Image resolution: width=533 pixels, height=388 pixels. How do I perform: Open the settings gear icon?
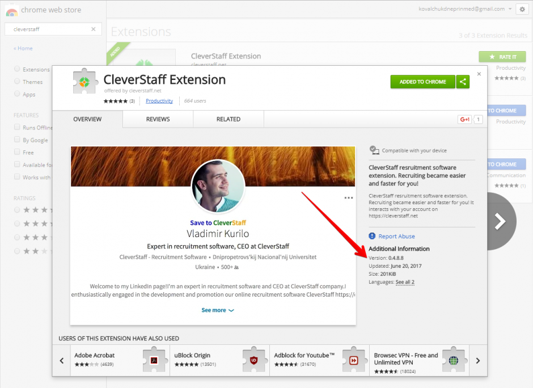pyautogui.click(x=522, y=9)
